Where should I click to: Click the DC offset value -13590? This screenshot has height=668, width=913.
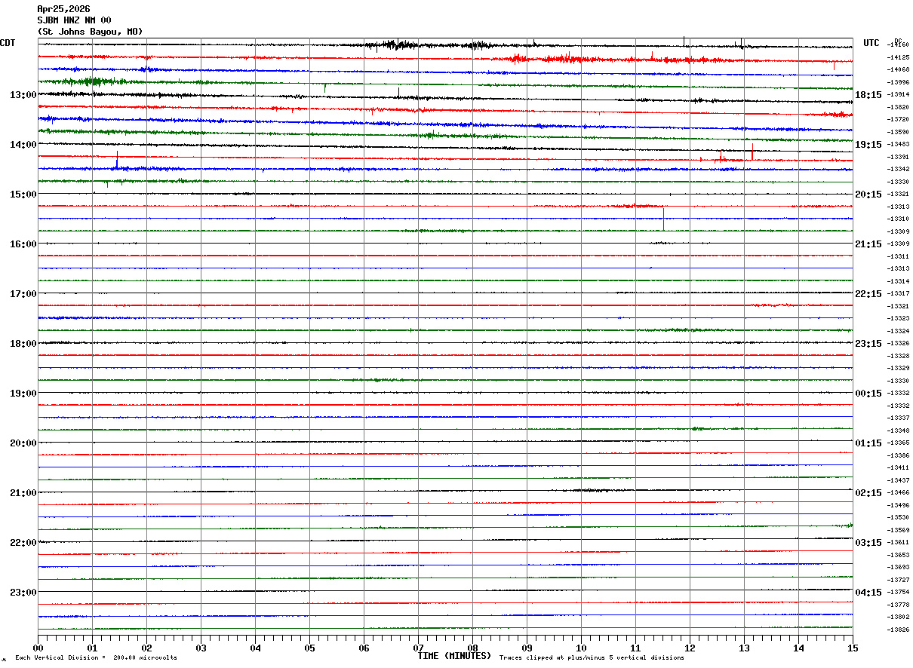pyautogui.click(x=898, y=132)
